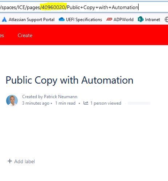Screen dimensions: 168x181
Task: Open author link Patrick Neumann
Action: [61, 97]
